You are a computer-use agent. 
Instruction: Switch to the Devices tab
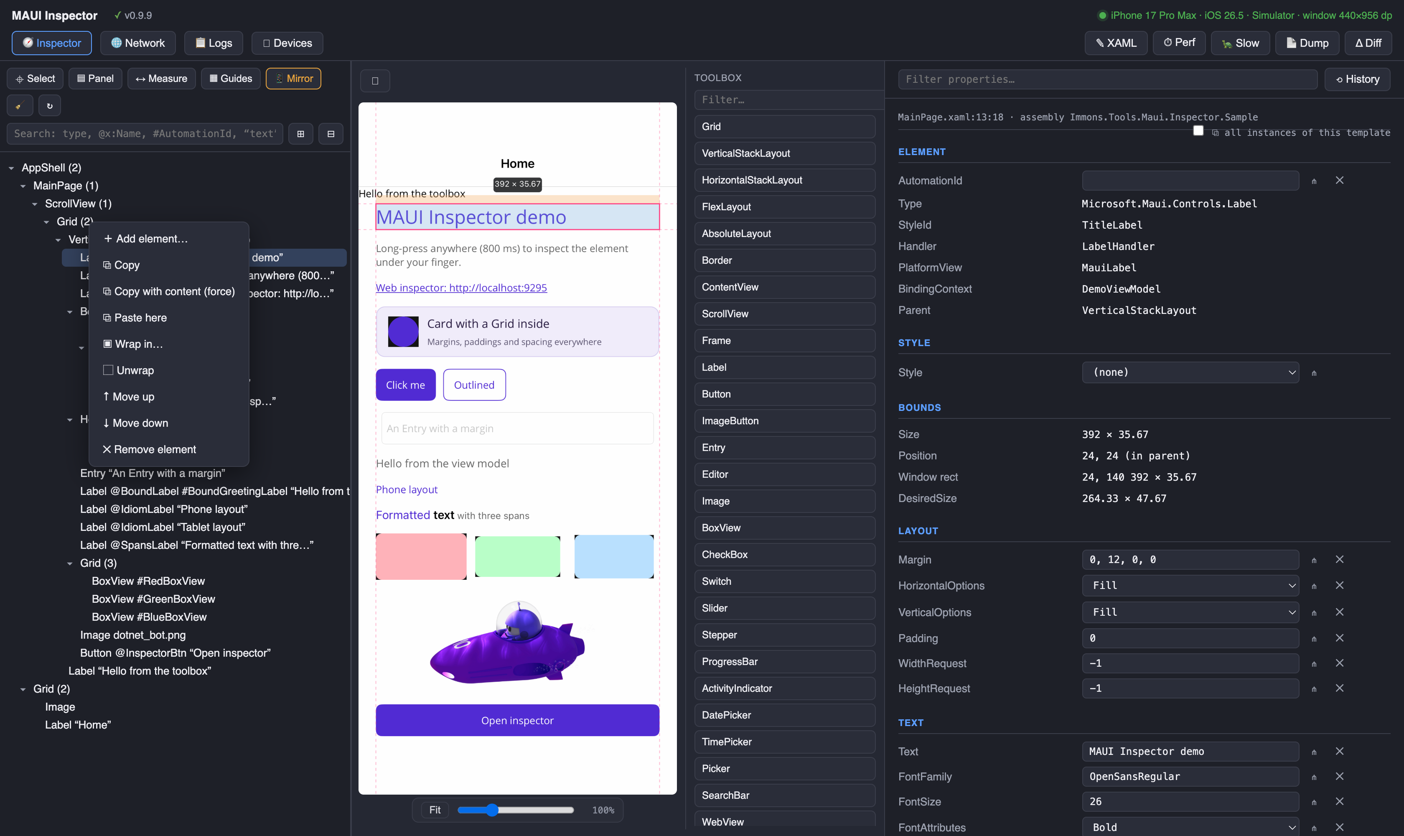[x=287, y=43]
